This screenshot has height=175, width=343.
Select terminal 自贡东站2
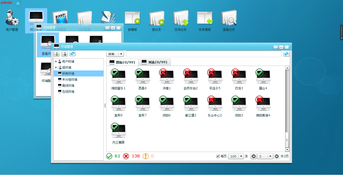coord(191,79)
